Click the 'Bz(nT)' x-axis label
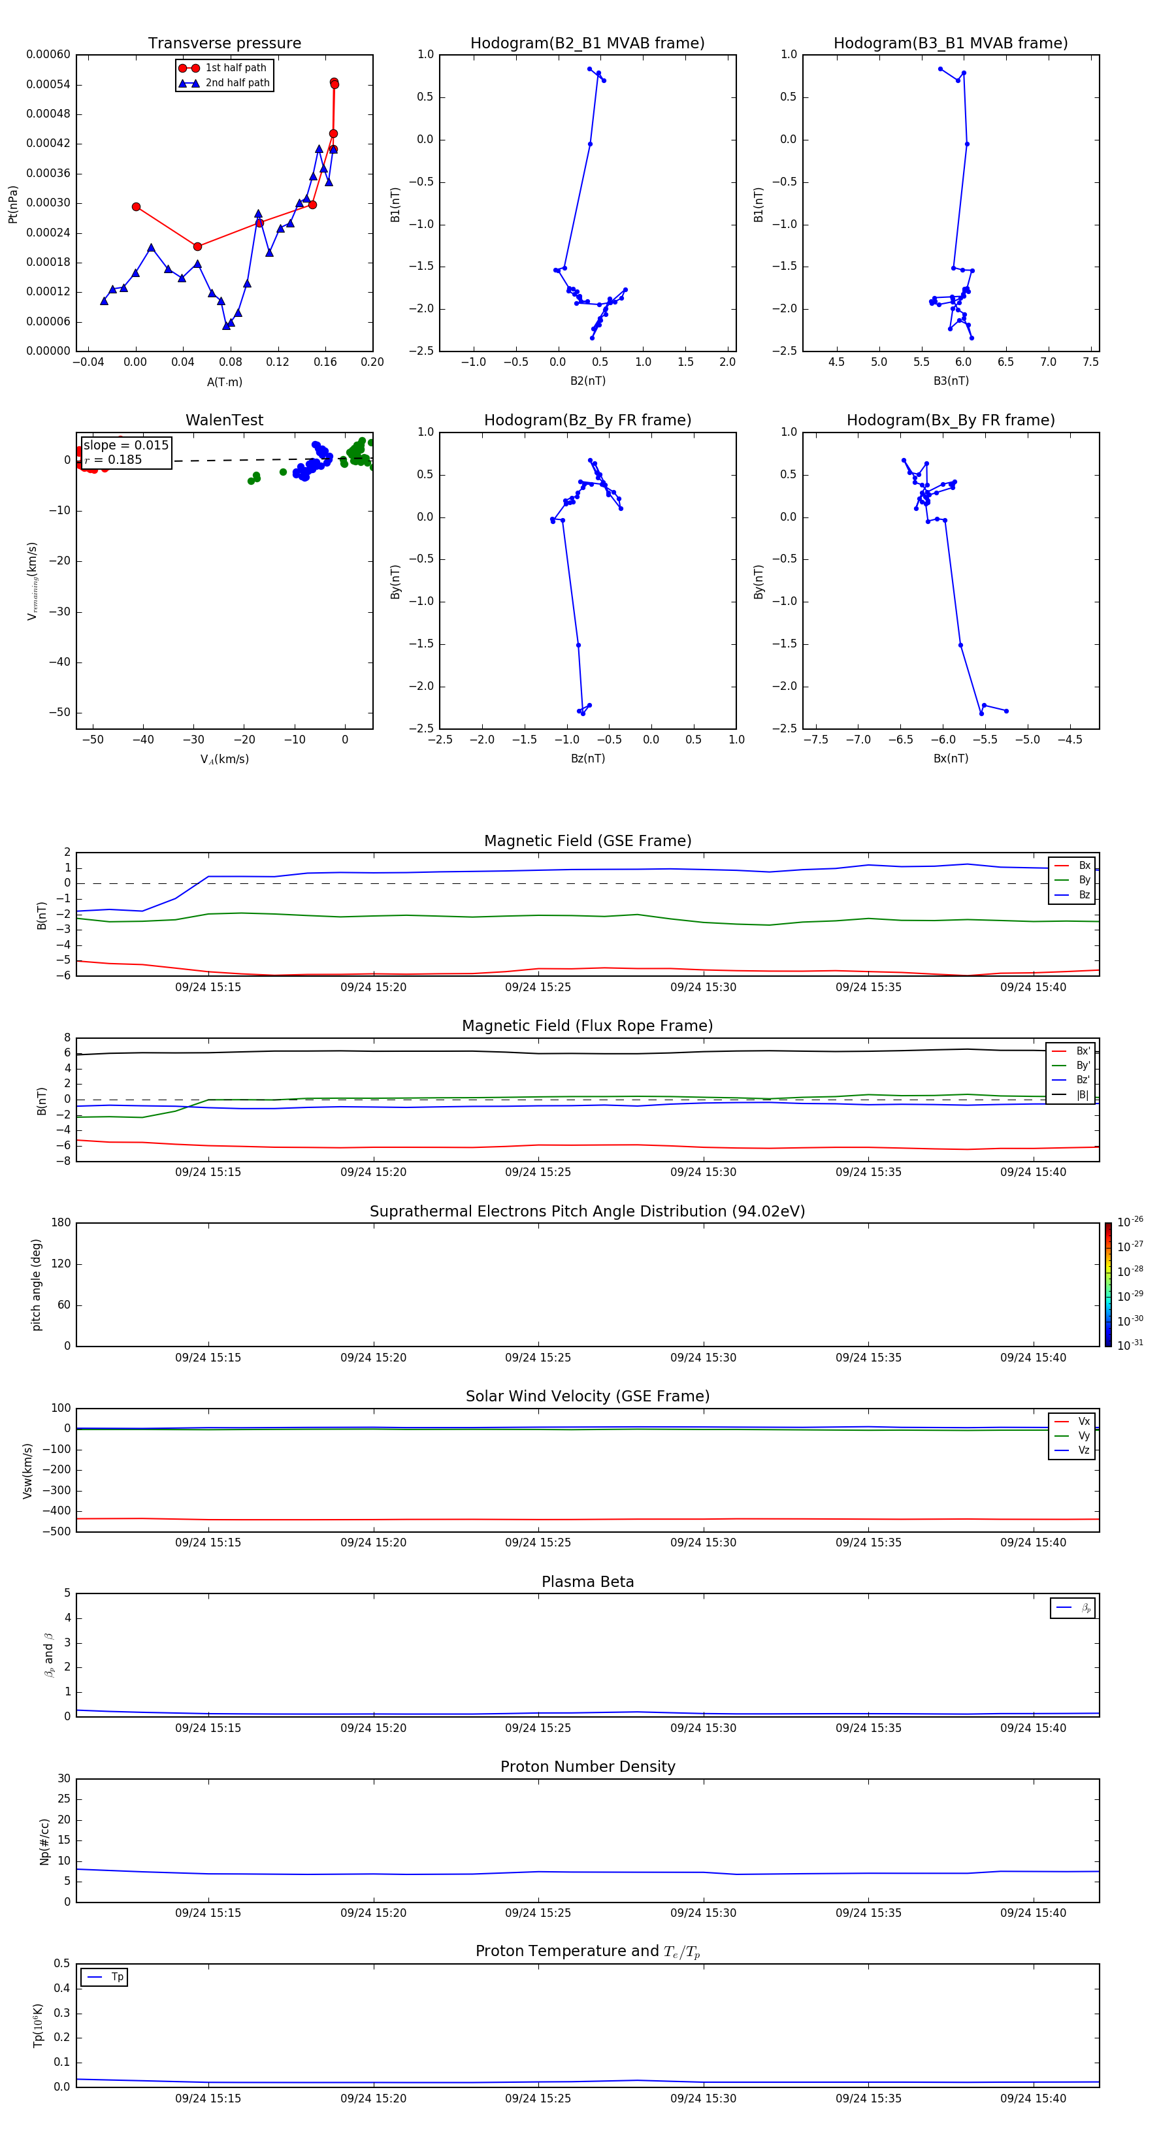Viewport: 1176px width, 2156px height. point(587,759)
